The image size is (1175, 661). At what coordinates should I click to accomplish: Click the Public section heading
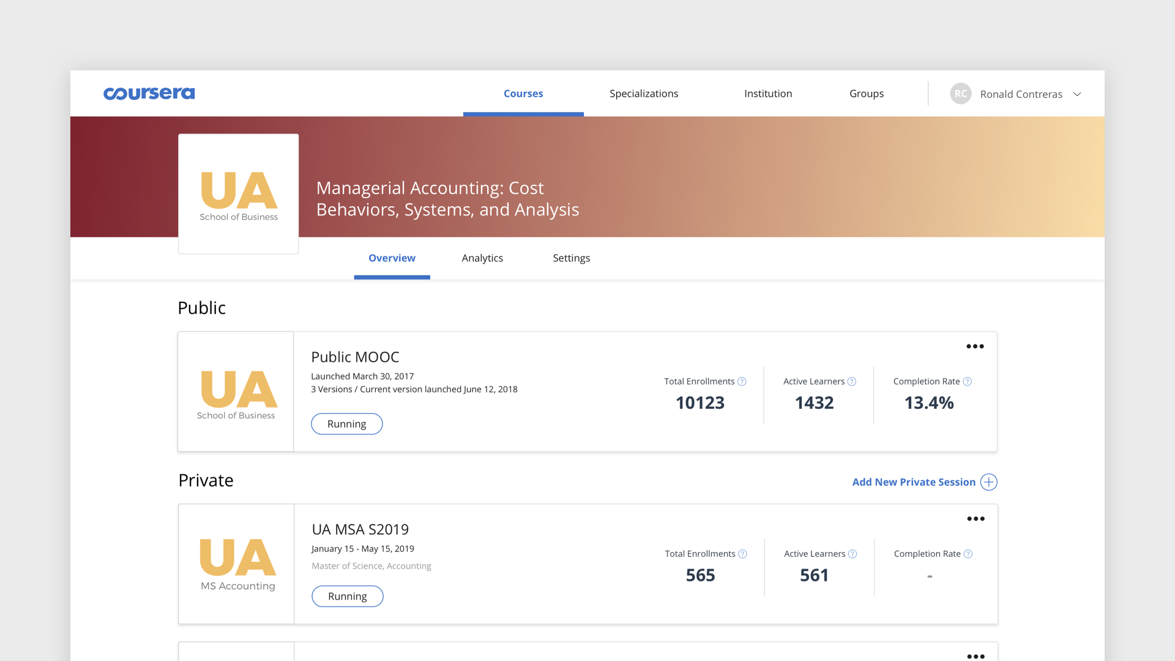201,308
